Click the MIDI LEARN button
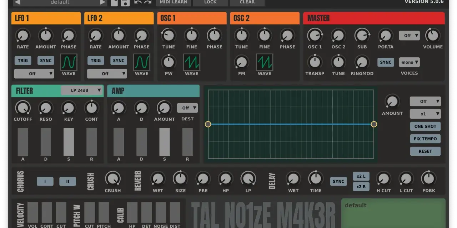 click(x=174, y=2)
